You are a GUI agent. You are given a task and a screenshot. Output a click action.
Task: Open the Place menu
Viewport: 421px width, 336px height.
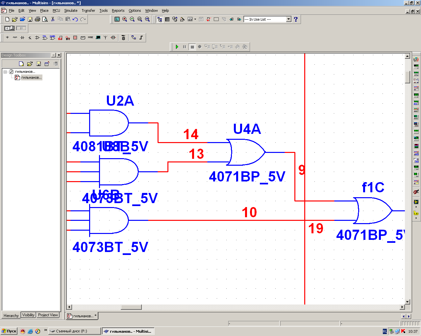[44, 10]
